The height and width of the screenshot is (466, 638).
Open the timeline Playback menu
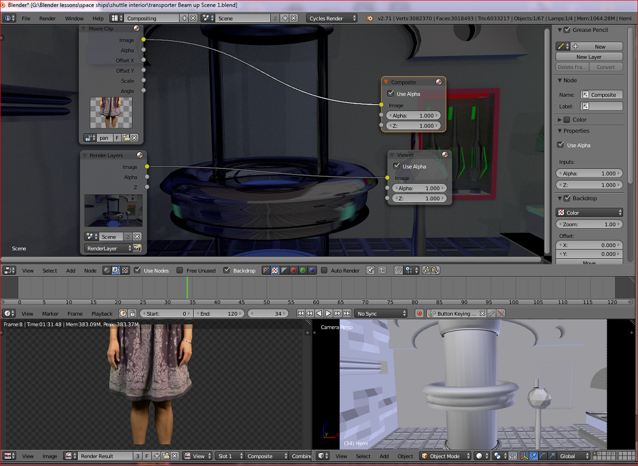coord(102,314)
